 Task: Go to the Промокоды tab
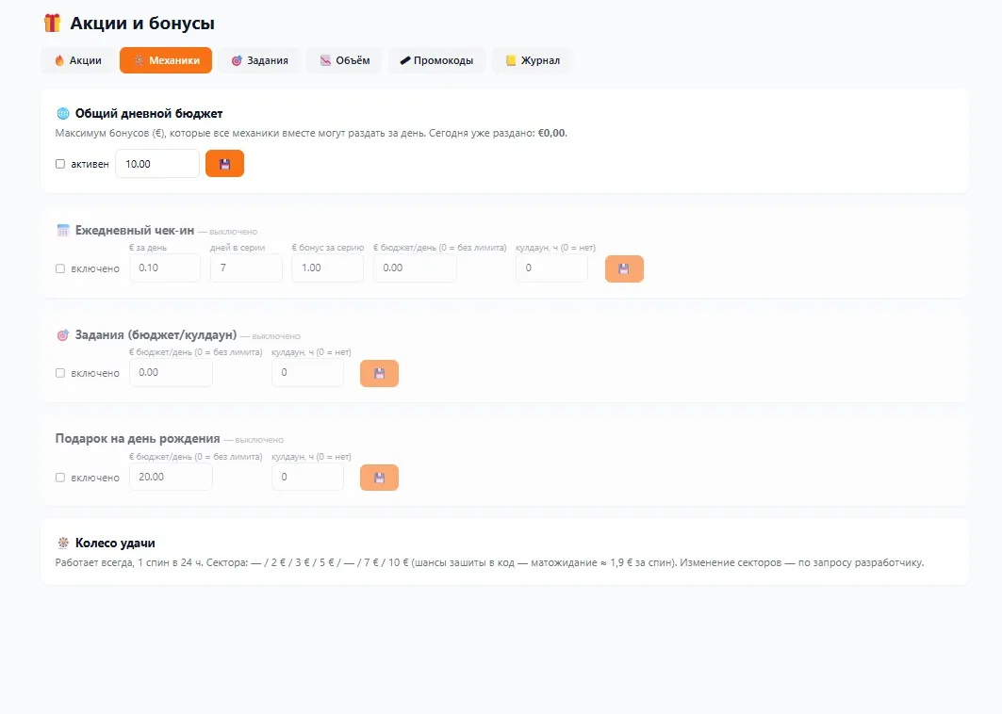coord(436,60)
